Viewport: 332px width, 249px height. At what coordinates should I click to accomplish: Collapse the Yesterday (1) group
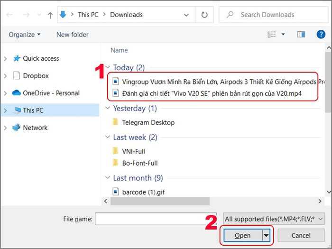coord(108,108)
